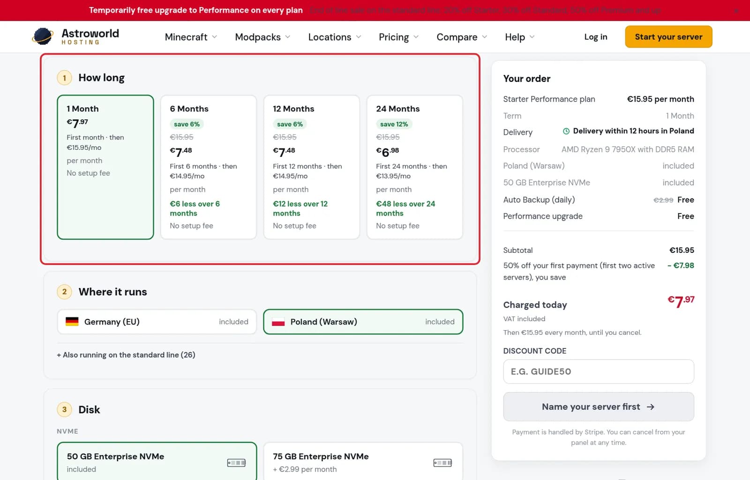The width and height of the screenshot is (750, 480).
Task: Pick the 12 Months billing term
Action: [312, 167]
